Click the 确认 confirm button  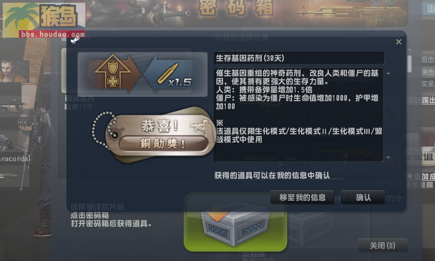(362, 197)
